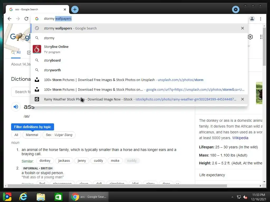The image size is (270, 202).
Task: Open Rainy Weather Stock Photo iStock suggestion
Action: click(139, 99)
